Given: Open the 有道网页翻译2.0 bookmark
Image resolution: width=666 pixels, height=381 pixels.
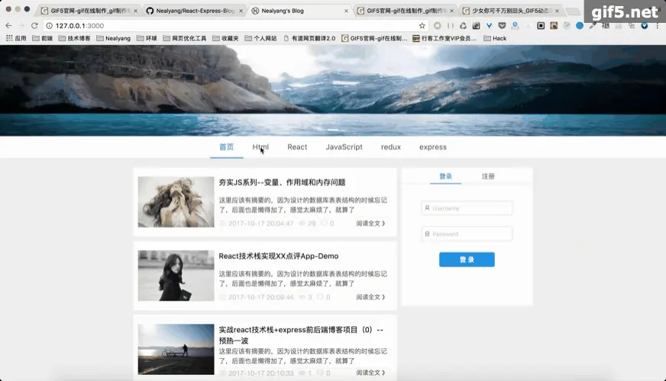Looking at the screenshot, I should (x=309, y=39).
